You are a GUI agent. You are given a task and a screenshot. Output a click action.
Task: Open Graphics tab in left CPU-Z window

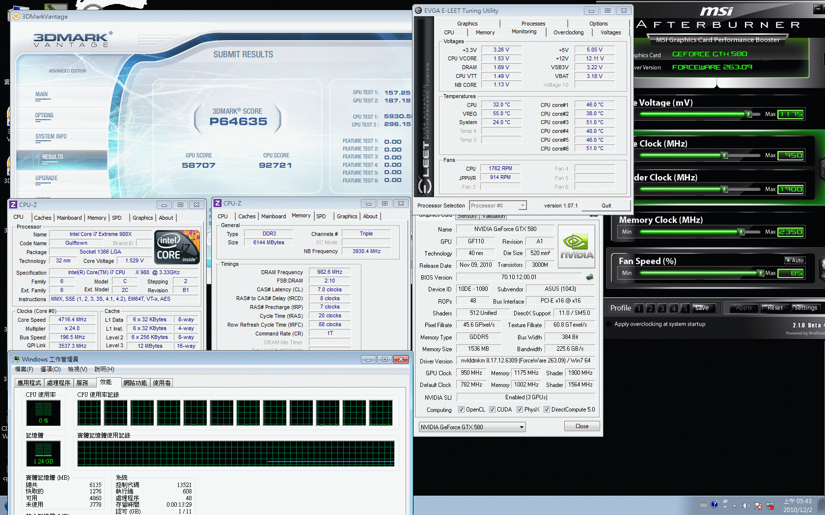[142, 218]
